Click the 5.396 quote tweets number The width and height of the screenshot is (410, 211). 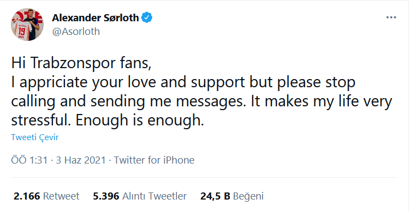pyautogui.click(x=106, y=196)
